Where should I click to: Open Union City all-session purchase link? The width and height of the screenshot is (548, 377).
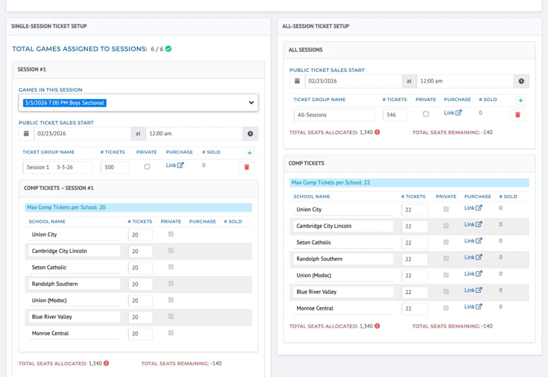pyautogui.click(x=473, y=208)
